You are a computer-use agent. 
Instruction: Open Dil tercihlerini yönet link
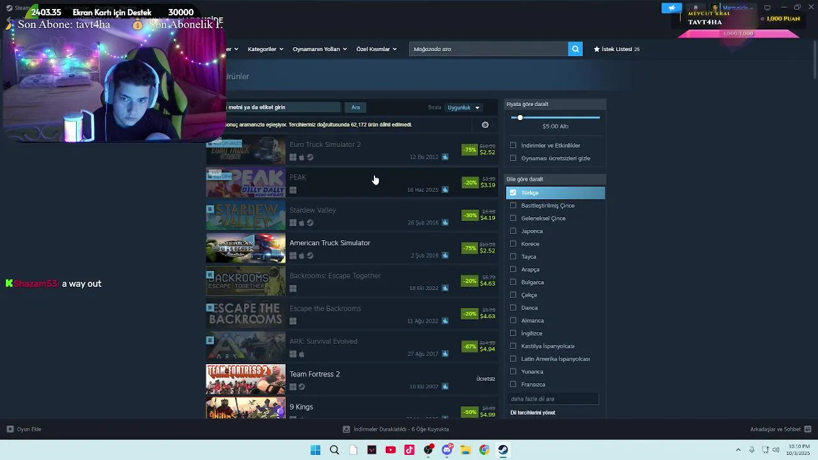pyautogui.click(x=533, y=413)
